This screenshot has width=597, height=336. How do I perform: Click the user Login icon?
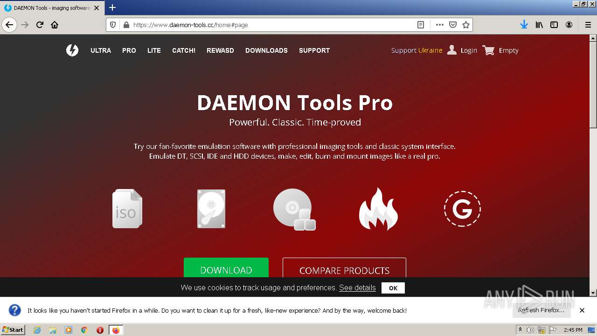tap(452, 50)
